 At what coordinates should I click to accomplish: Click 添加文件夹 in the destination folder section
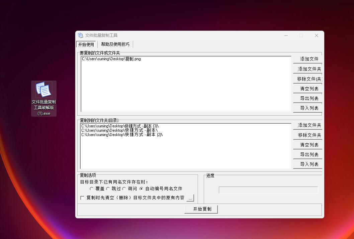pos(309,125)
